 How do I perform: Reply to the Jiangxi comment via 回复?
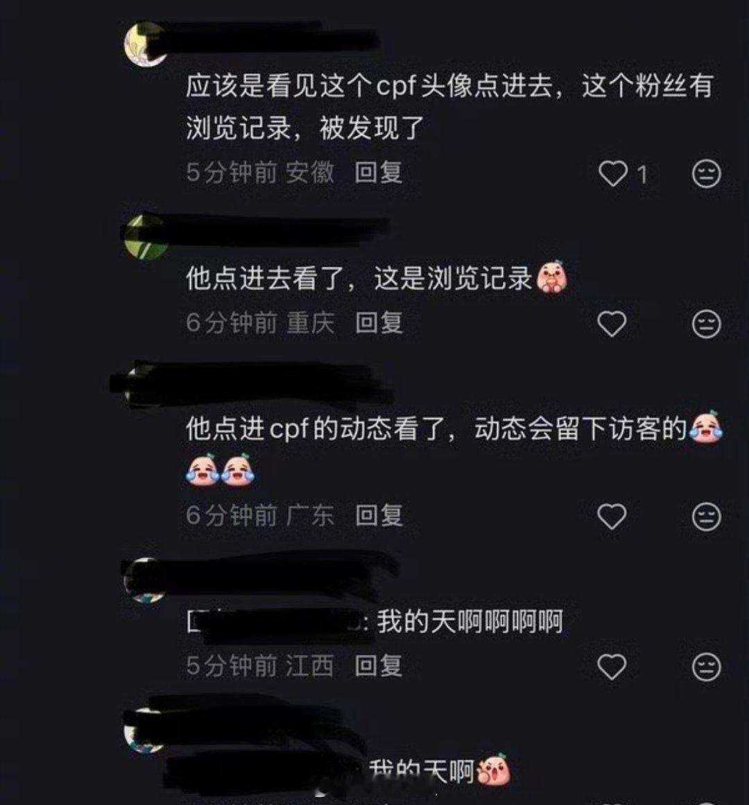379,666
